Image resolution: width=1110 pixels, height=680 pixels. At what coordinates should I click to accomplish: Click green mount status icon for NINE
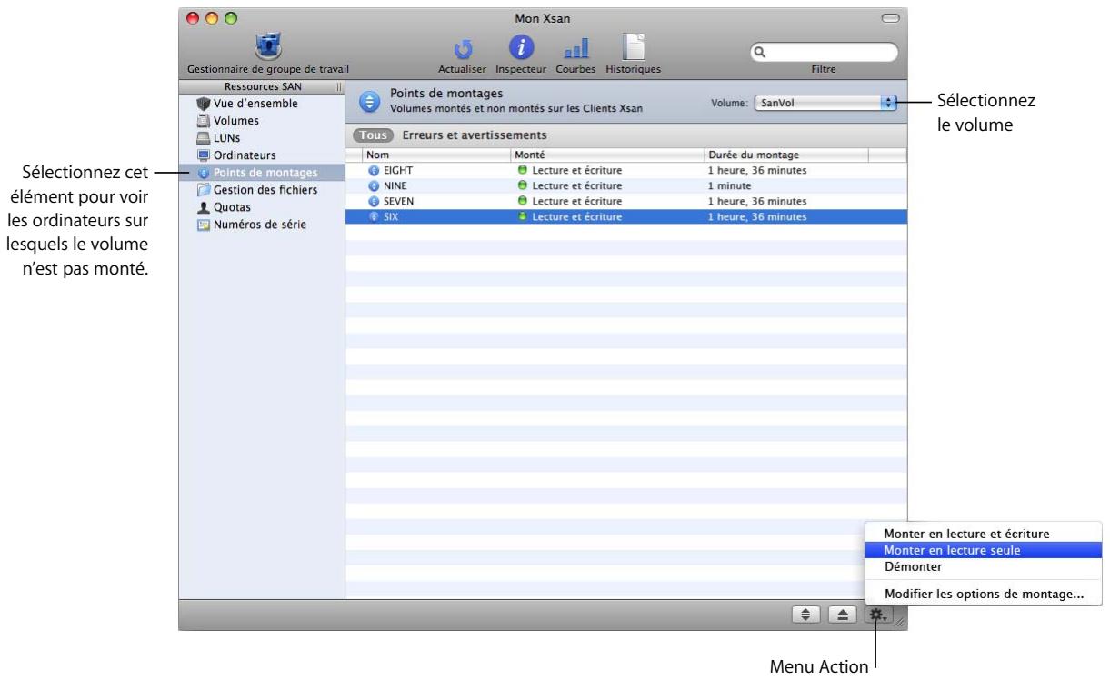[x=523, y=186]
